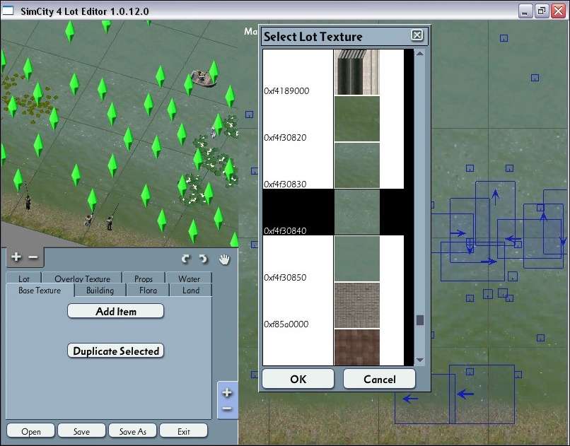
Task: Cancel the texture selection dialog
Action: 380,379
